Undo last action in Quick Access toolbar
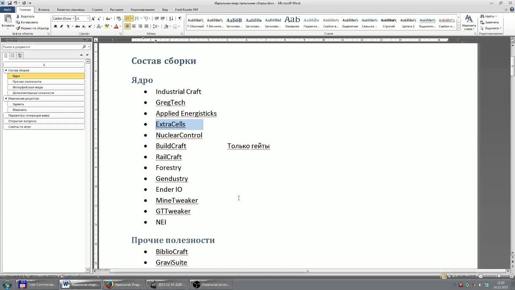The height and width of the screenshot is (290, 515). [x=16, y=3]
